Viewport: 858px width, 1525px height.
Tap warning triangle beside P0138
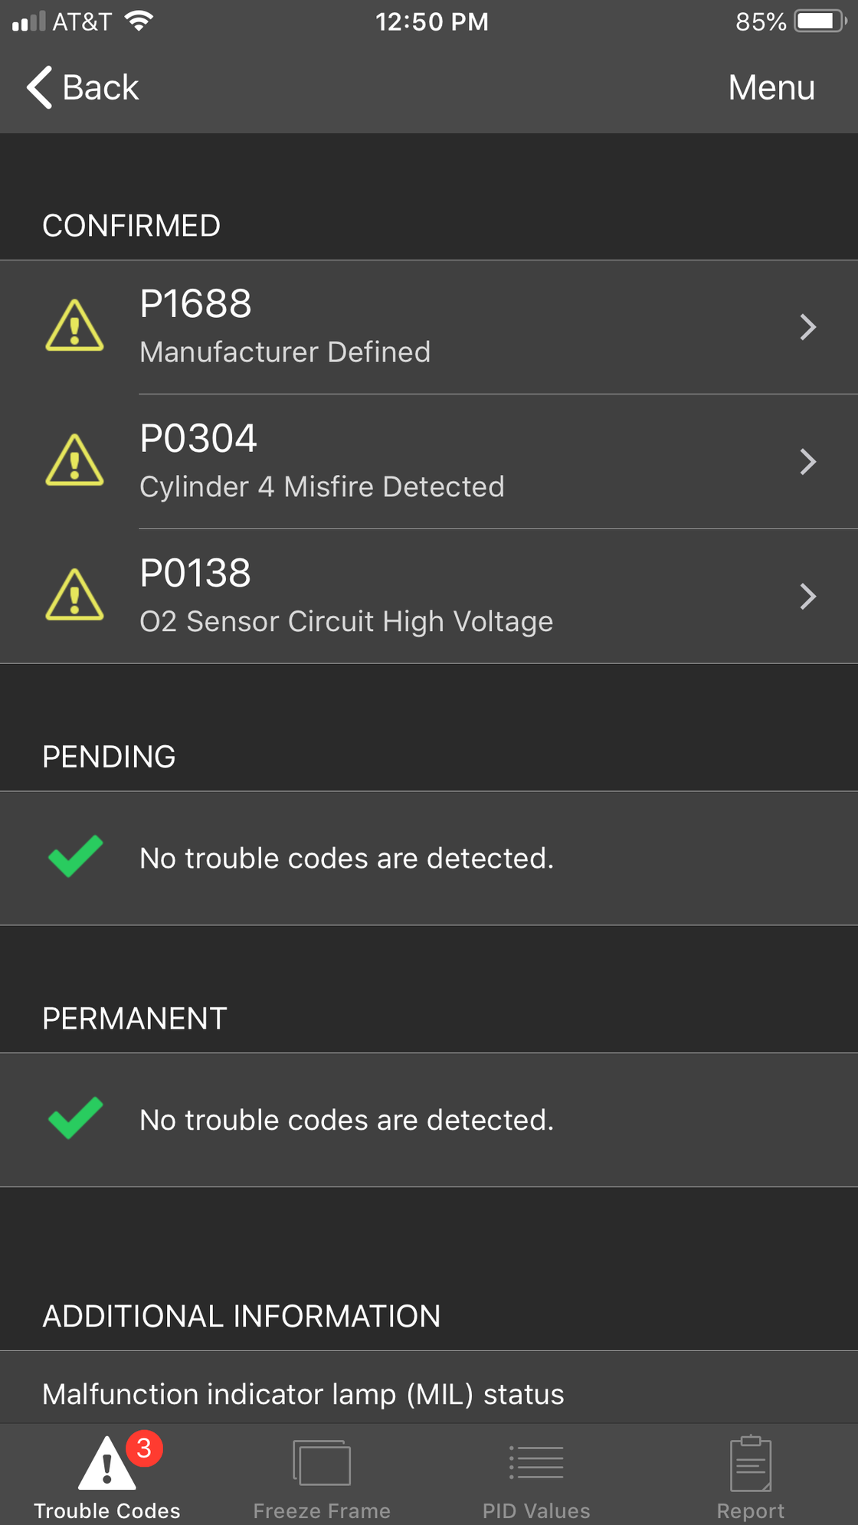(x=74, y=595)
